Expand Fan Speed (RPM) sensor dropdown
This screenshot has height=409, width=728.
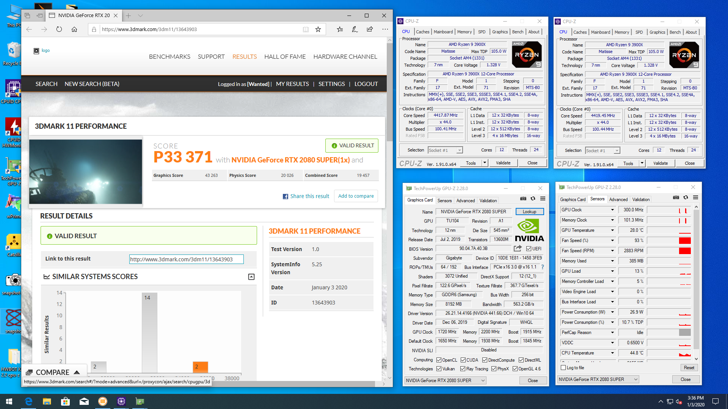(612, 251)
